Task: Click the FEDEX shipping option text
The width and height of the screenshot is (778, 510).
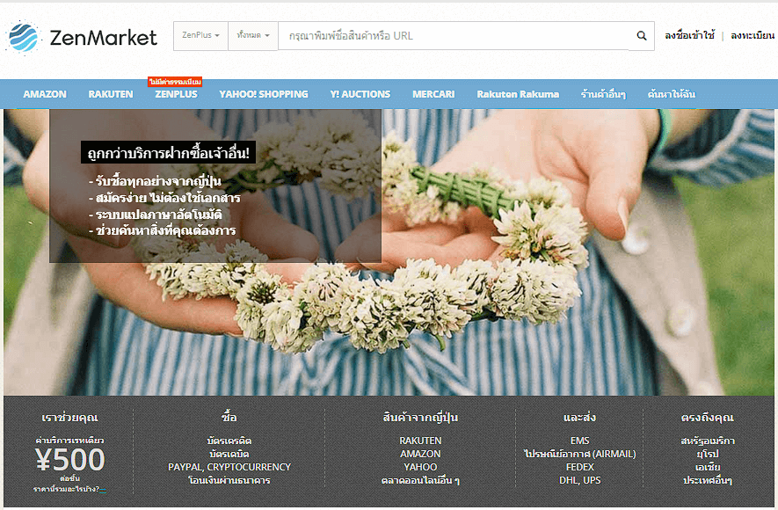Action: (579, 467)
